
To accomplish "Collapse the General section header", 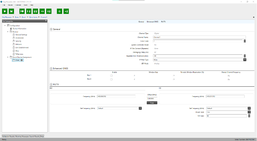I will [51, 29].
